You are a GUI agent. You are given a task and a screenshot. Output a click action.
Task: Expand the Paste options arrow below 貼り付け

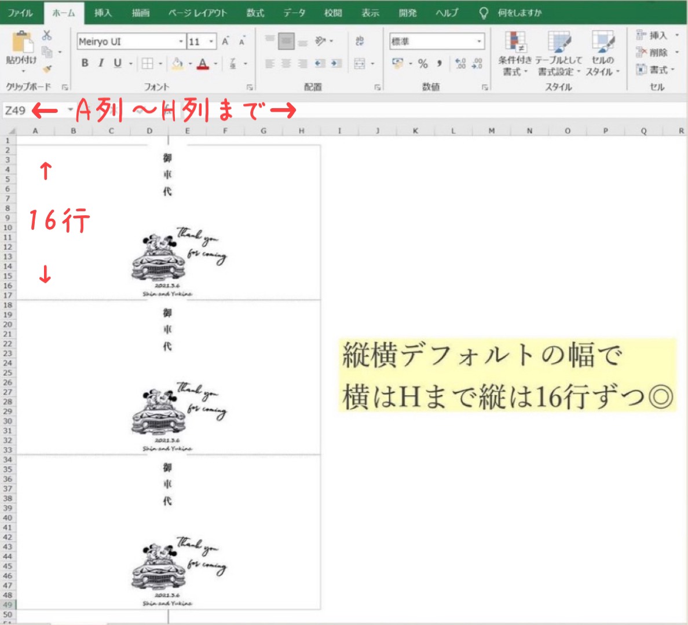point(22,71)
